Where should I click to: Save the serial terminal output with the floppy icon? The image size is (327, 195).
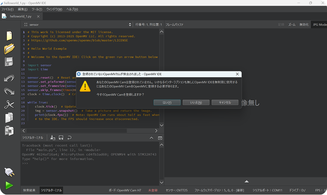tap(61, 137)
